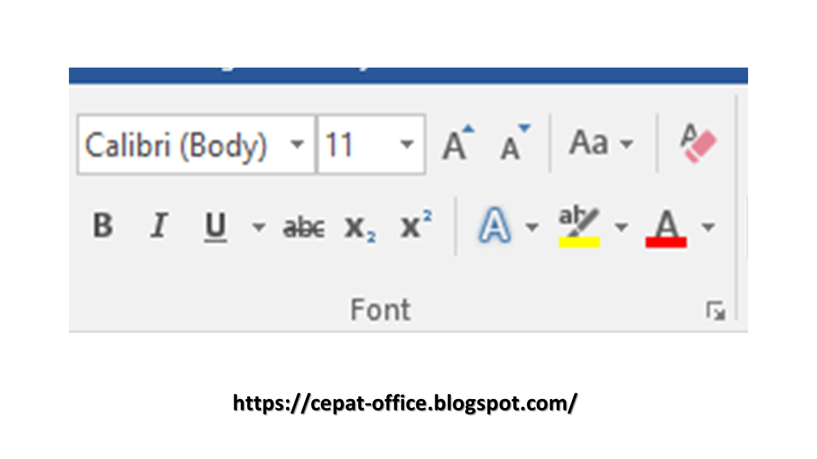
Task: Apply Text Highlight Color to selection
Action: (x=578, y=226)
